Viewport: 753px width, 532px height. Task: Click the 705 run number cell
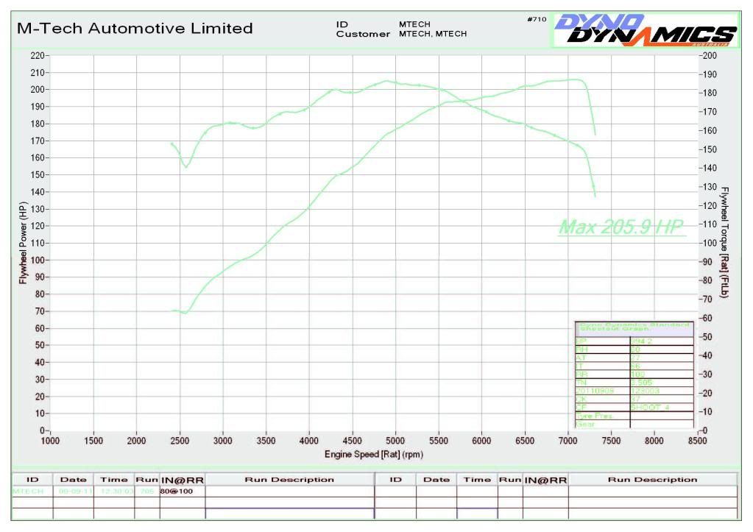tap(147, 492)
